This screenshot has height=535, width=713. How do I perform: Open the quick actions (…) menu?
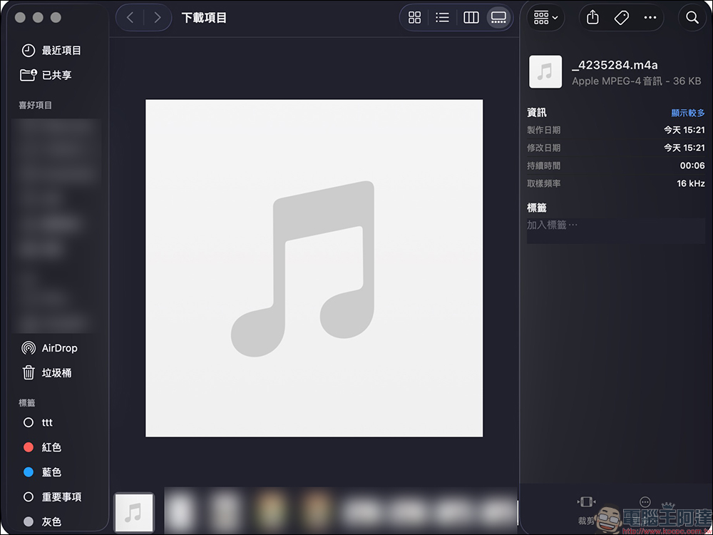pos(645,503)
